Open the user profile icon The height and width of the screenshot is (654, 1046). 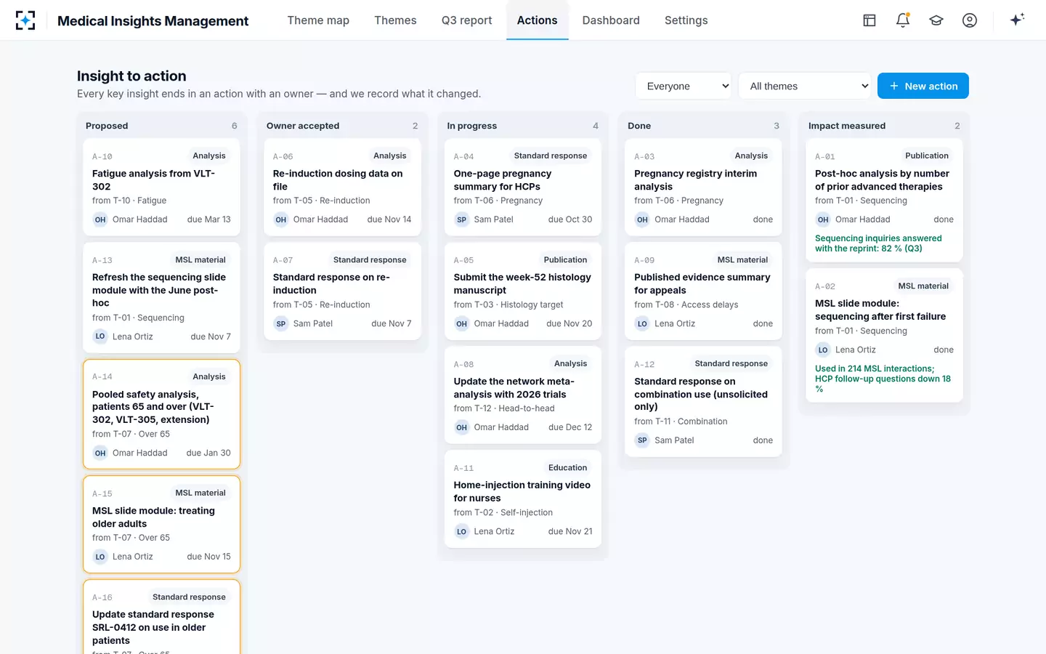[970, 20]
